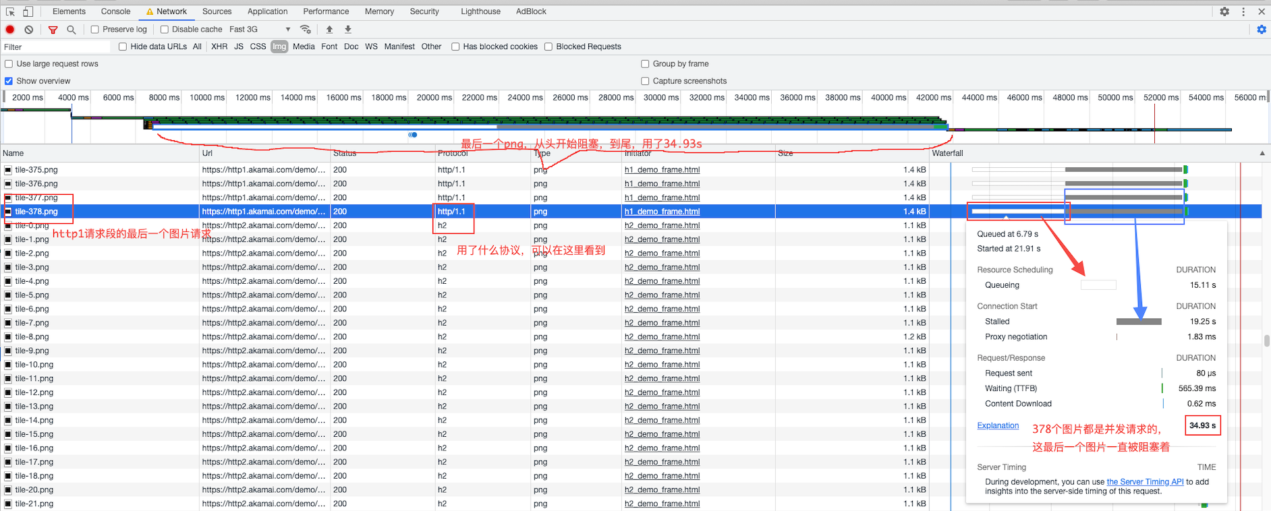Screen dimensions: 1271x511
Task: Switch to the Console tab
Action: [115, 11]
